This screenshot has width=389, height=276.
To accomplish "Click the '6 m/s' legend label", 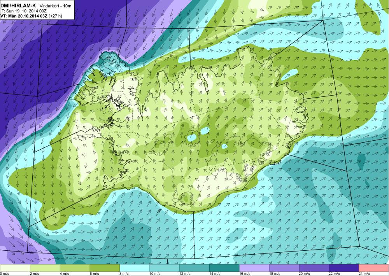I will coord(94,274).
